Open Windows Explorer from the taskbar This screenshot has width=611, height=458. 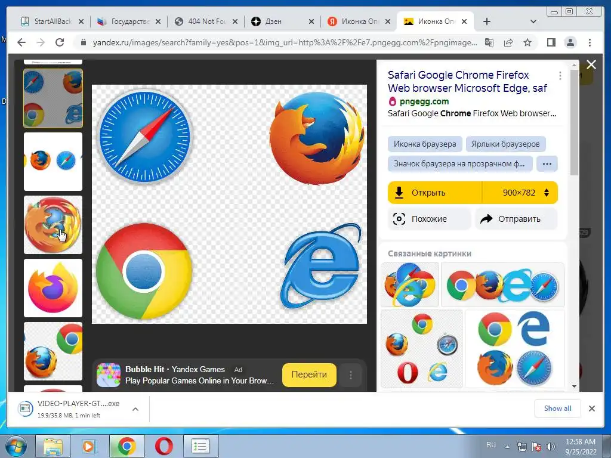(53, 446)
